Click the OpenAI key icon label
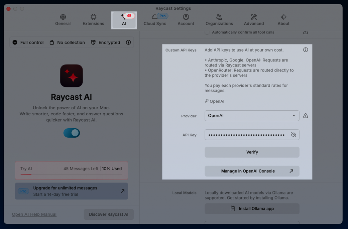Viewport: 348px width, 229px height. (214, 101)
